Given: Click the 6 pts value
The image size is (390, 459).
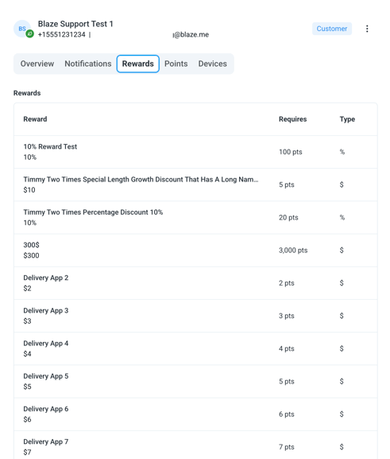Looking at the screenshot, I should tap(286, 414).
